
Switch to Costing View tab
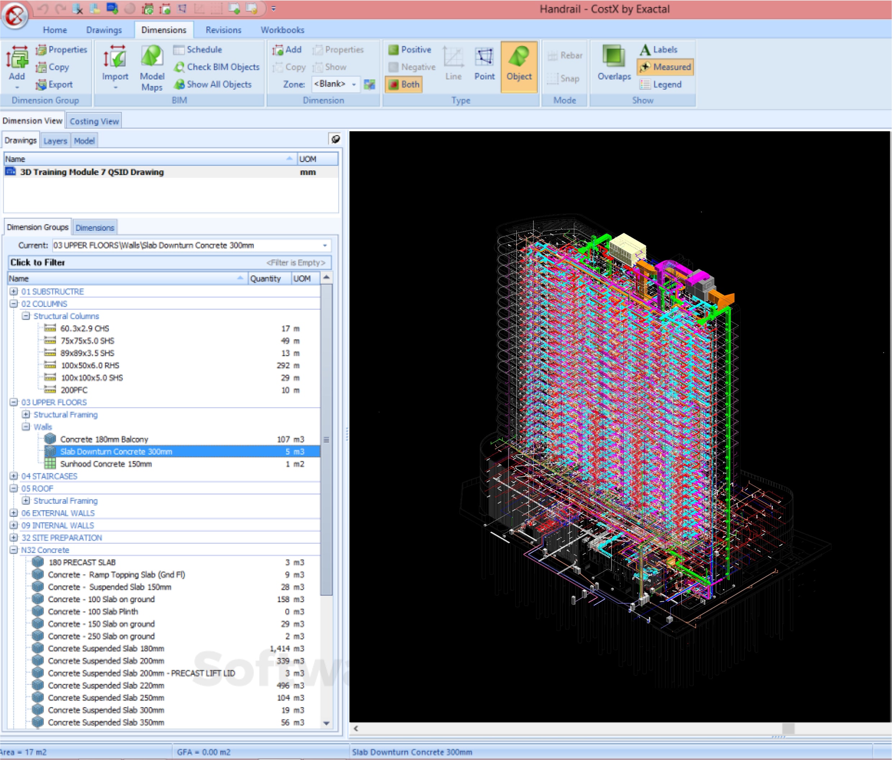click(94, 121)
